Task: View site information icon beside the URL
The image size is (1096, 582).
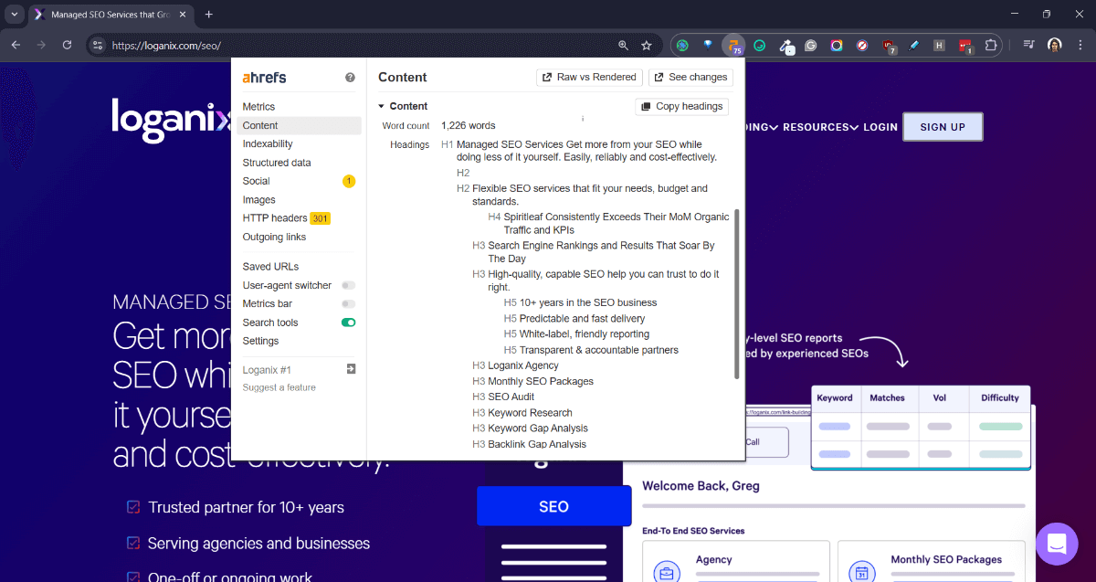Action: 99,45
